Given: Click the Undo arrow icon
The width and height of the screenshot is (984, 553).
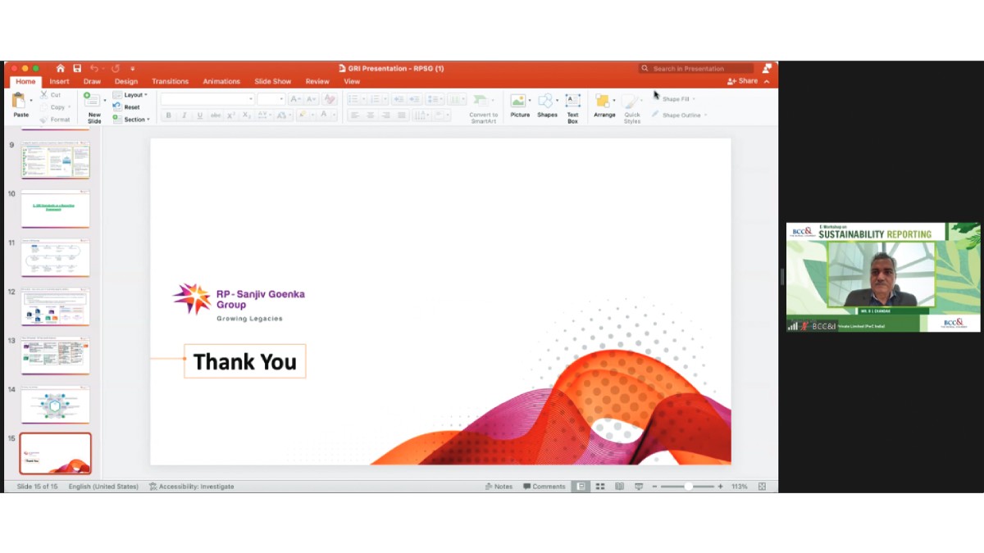Looking at the screenshot, I should coord(94,69).
